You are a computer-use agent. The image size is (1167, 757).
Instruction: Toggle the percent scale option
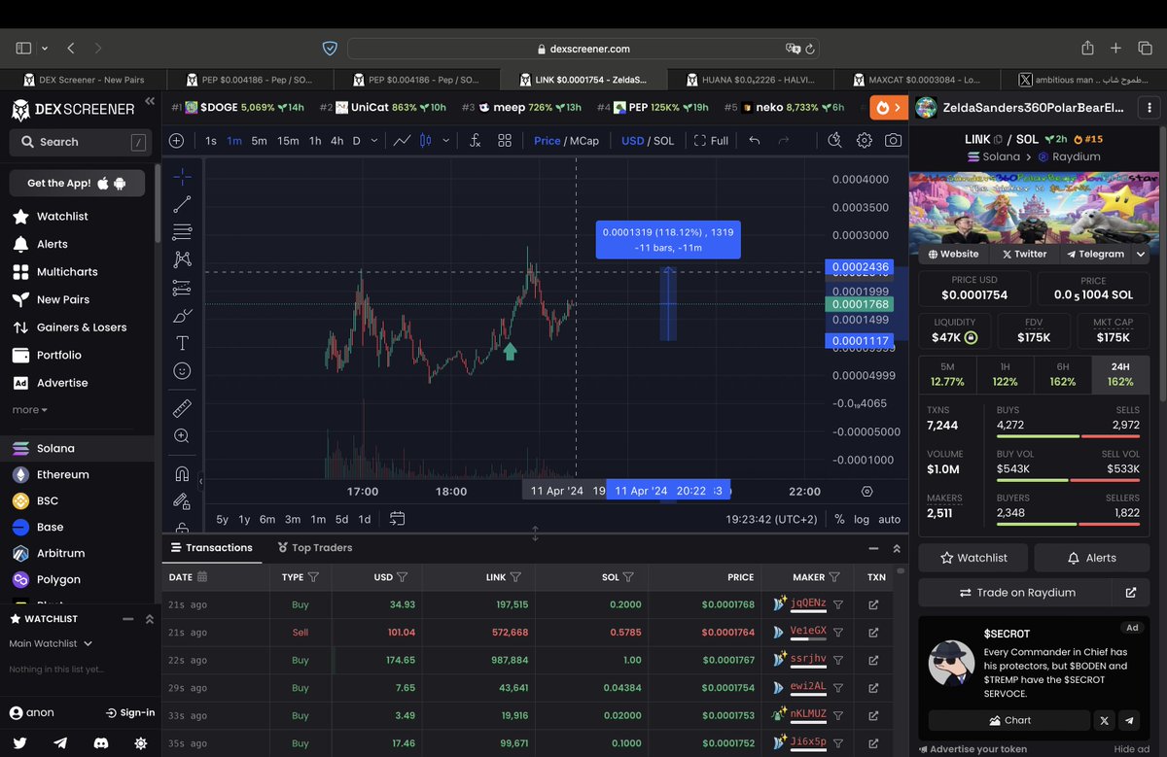(839, 519)
